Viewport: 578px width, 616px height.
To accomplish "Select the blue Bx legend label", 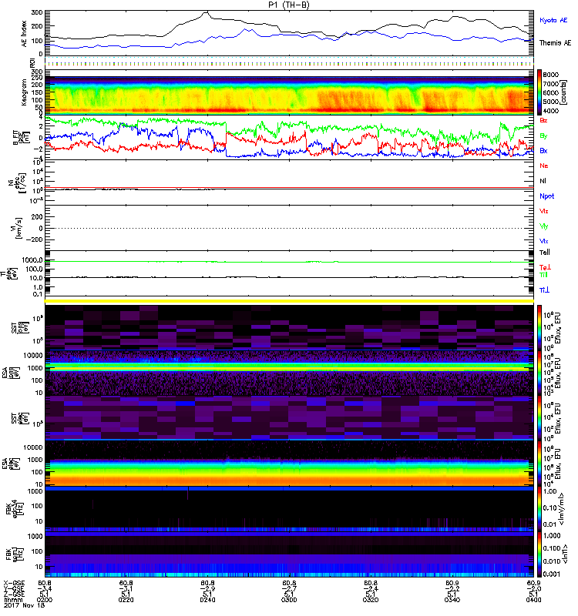I will [x=544, y=151].
